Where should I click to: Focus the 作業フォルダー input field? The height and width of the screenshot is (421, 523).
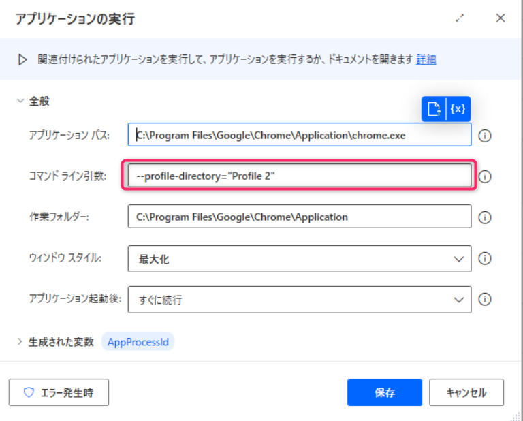(x=300, y=217)
